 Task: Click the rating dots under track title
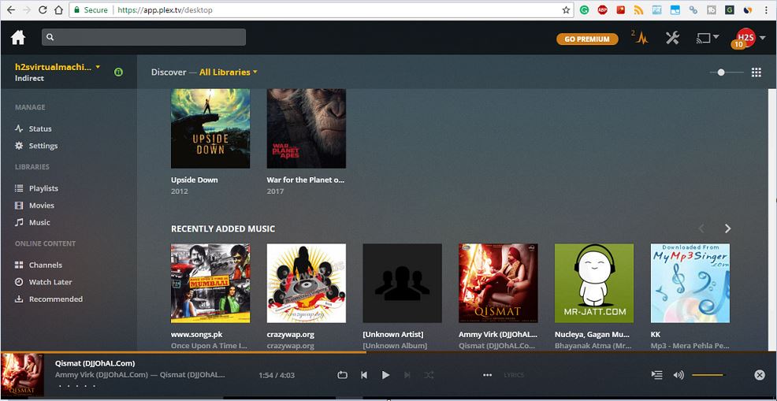pyautogui.click(x=76, y=385)
